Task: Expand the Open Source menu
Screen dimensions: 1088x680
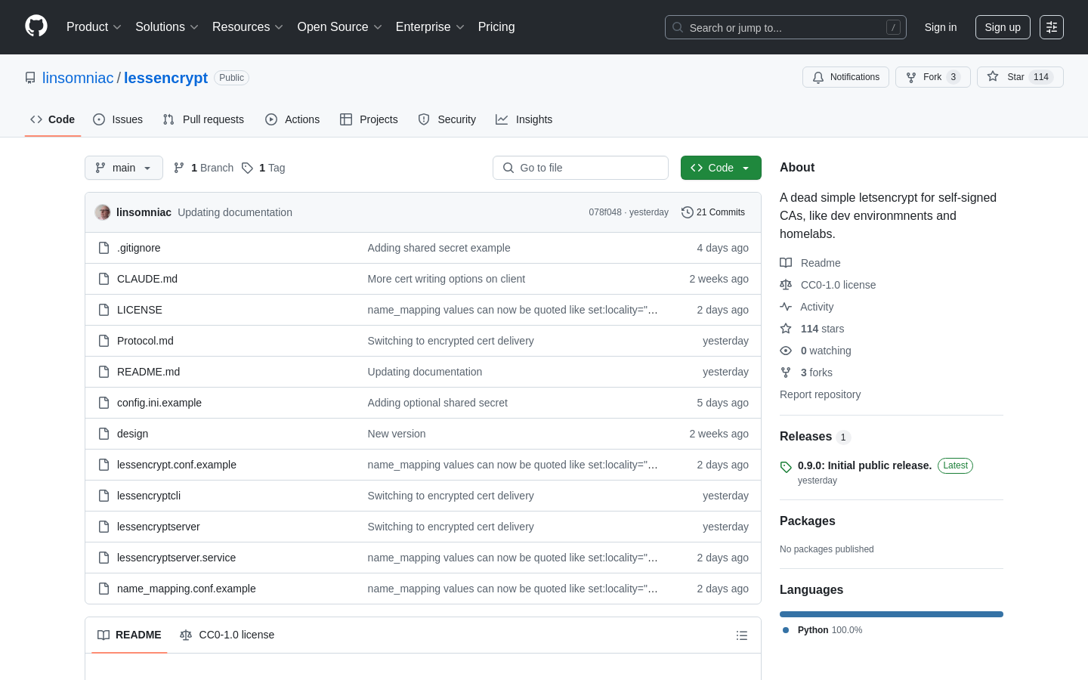Action: point(340,26)
